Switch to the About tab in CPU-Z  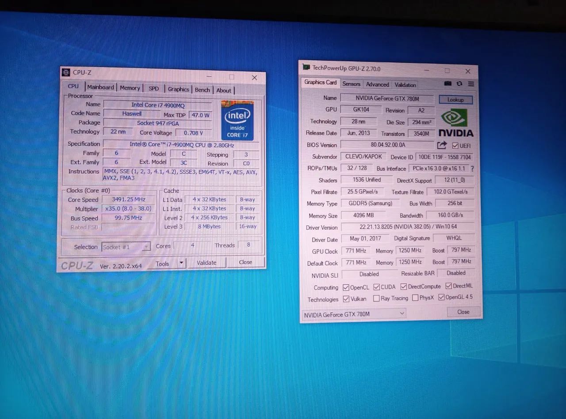tap(224, 91)
